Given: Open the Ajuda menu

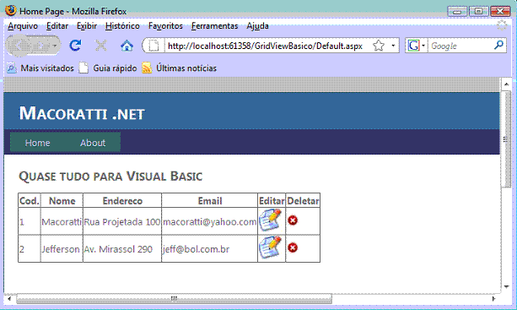Looking at the screenshot, I should [257, 25].
